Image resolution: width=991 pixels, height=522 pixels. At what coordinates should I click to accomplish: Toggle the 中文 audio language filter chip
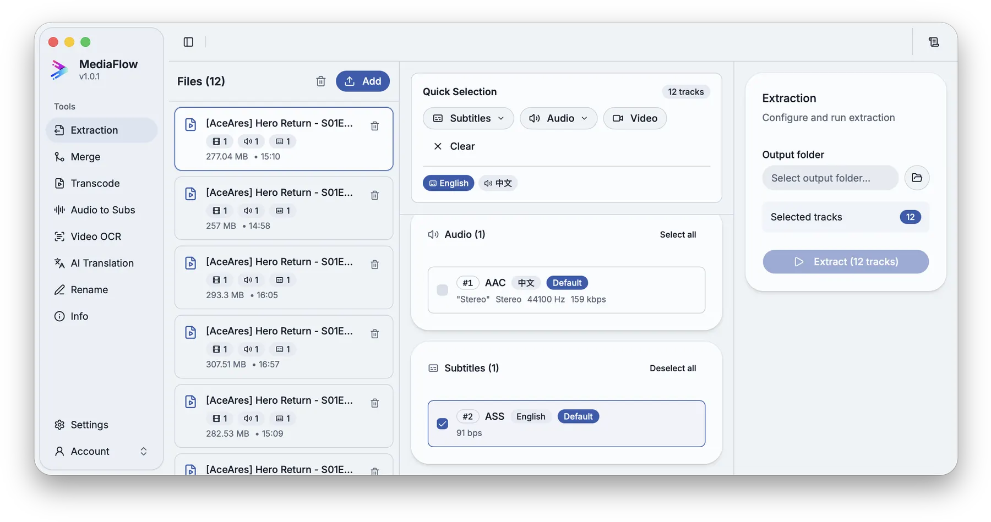click(x=498, y=183)
